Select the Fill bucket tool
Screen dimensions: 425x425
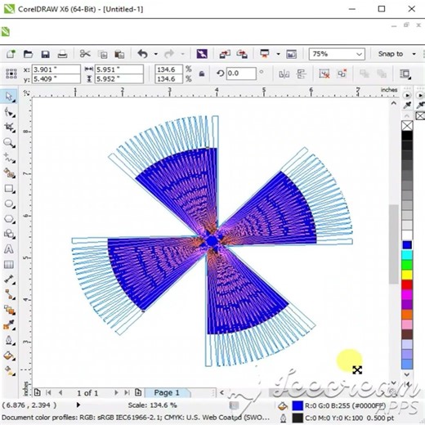[x=9, y=356]
